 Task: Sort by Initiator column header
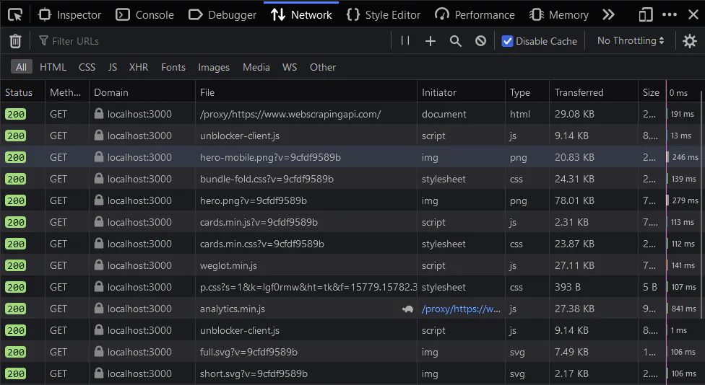coord(461,92)
